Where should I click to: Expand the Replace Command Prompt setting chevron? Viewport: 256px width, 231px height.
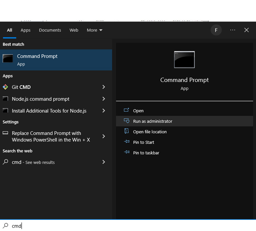[103, 136]
